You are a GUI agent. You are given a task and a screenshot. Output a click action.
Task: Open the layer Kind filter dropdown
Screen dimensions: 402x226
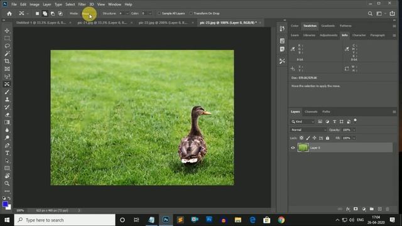303,122
